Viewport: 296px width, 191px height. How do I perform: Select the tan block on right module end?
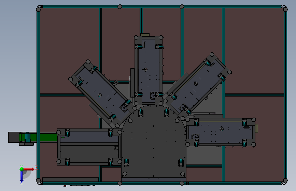point(256,128)
